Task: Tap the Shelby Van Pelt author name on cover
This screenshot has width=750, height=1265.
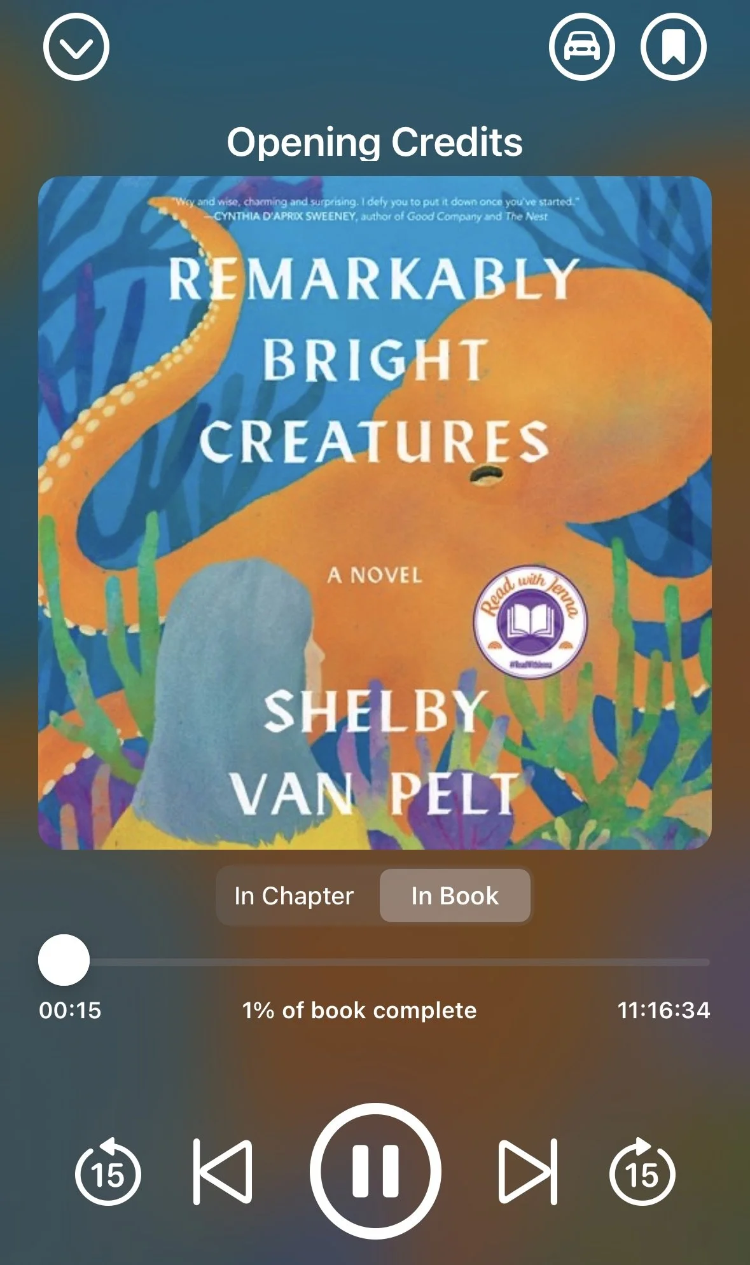Action: click(374, 752)
